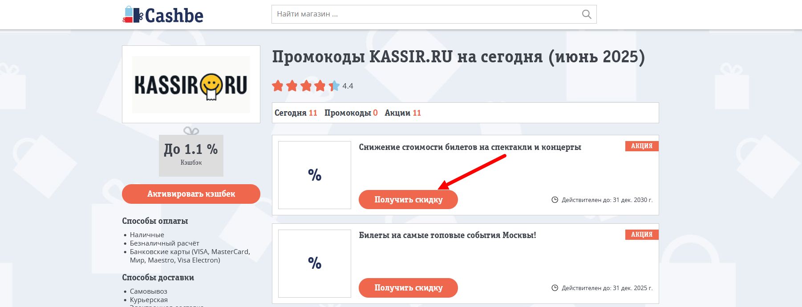Click the Безналичный расчёт item

click(x=164, y=243)
